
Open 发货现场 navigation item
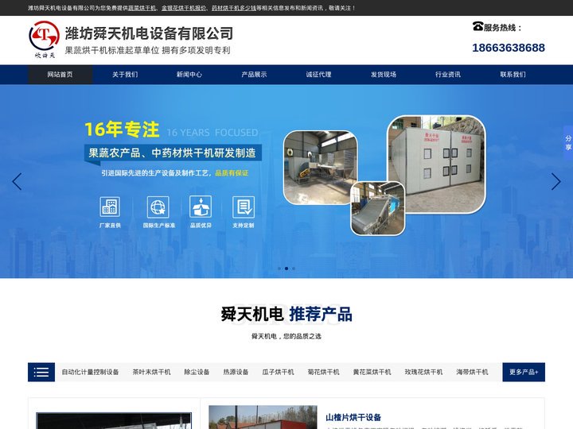click(x=384, y=75)
